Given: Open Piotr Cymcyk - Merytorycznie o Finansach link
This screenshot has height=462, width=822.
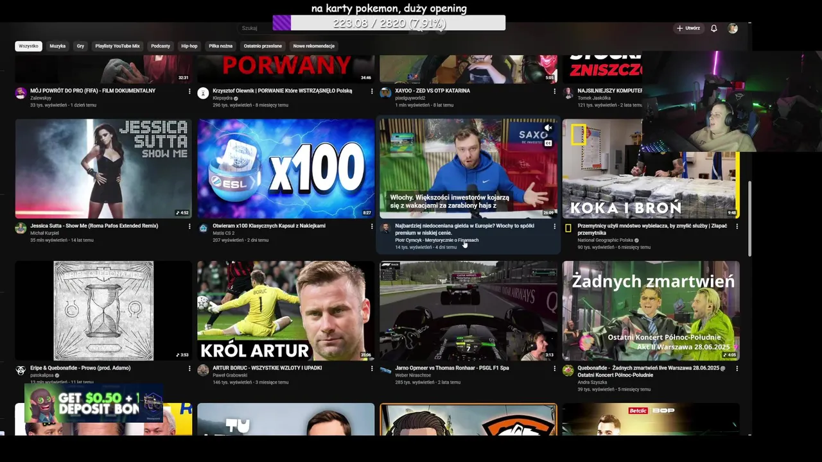Looking at the screenshot, I should tap(437, 240).
